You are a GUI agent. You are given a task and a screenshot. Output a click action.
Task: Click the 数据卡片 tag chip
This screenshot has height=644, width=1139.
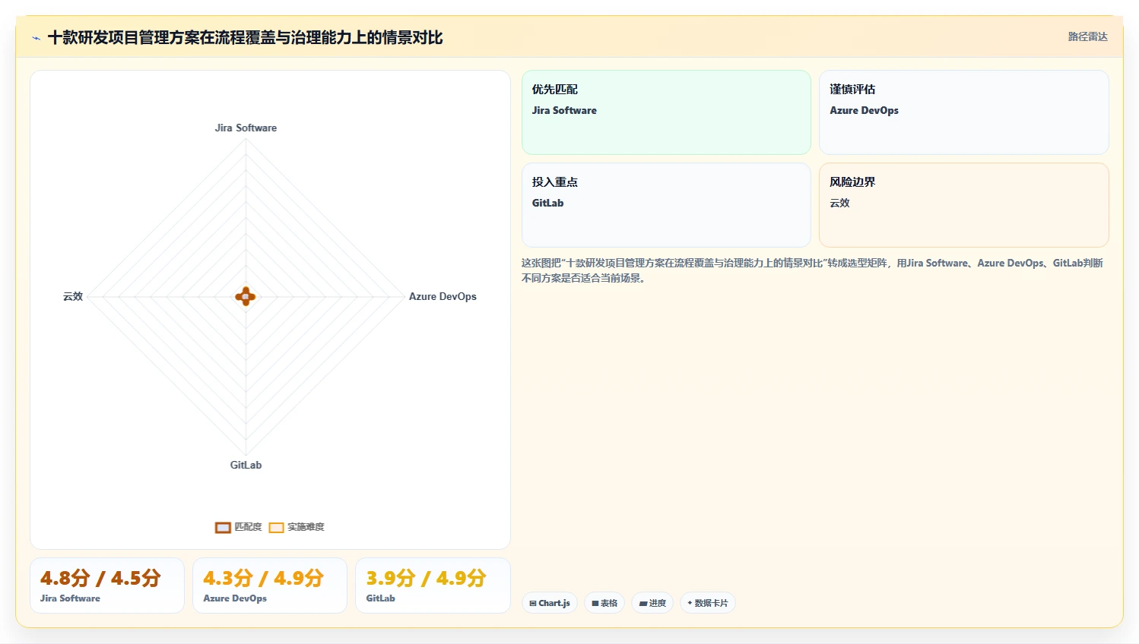pyautogui.click(x=708, y=603)
